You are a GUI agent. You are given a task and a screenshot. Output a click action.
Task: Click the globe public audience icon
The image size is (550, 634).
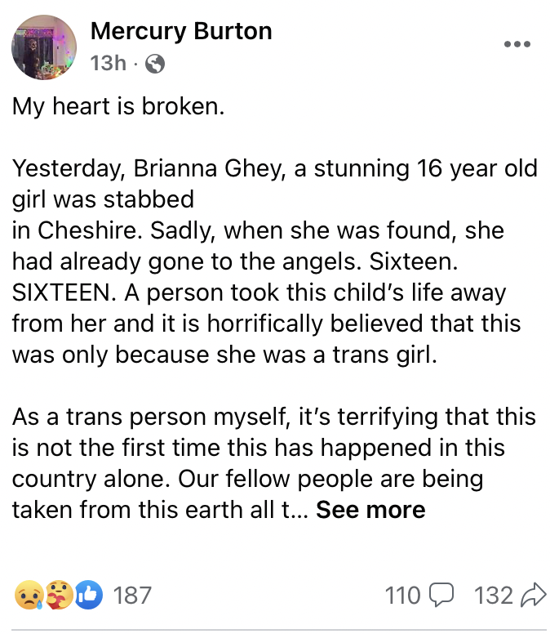[154, 64]
